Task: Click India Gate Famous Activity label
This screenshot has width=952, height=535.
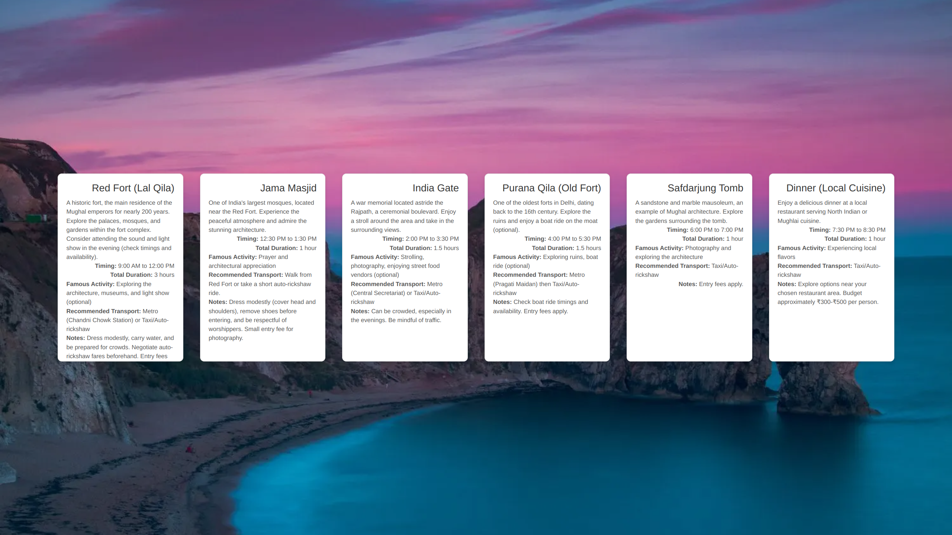Action: point(374,257)
